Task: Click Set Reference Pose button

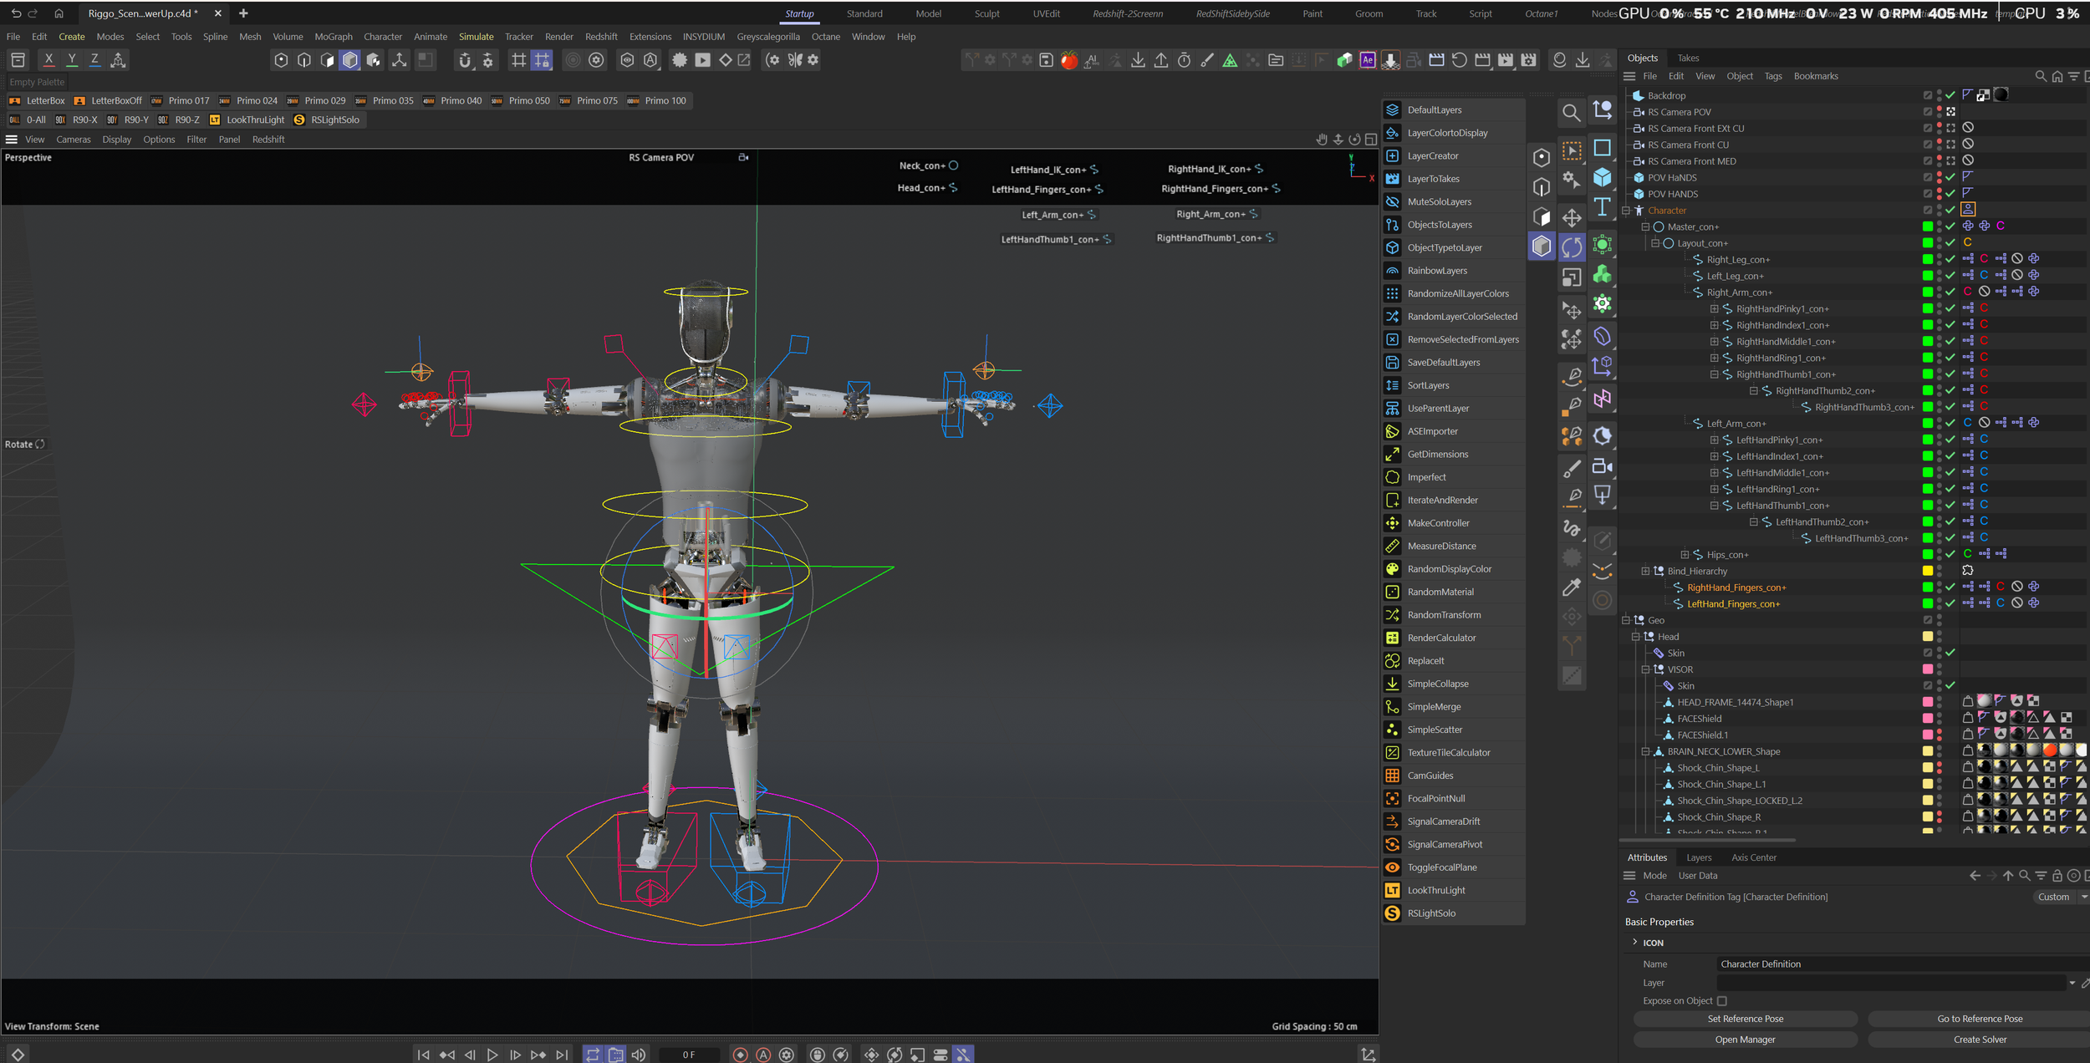Action: point(1745,1019)
